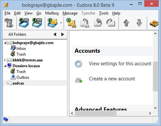
Task: Select the asdcas account row
Action: coord(35,83)
